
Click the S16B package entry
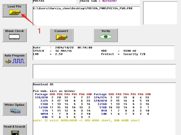pos(103,108)
